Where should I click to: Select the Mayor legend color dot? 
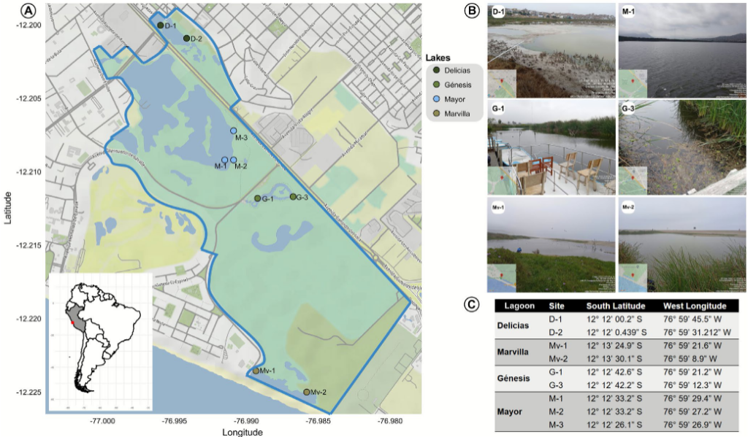pos(436,98)
